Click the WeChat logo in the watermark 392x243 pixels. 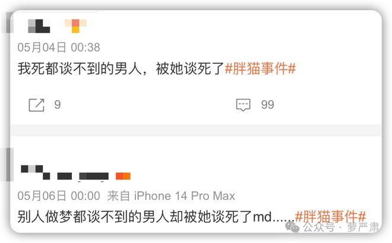pyautogui.click(x=292, y=227)
